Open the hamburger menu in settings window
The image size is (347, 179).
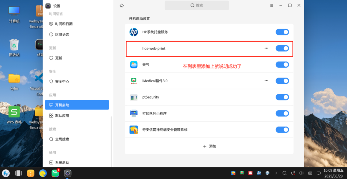pos(272,5)
